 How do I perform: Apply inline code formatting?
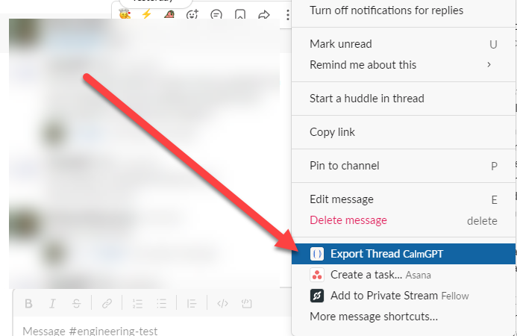click(222, 303)
